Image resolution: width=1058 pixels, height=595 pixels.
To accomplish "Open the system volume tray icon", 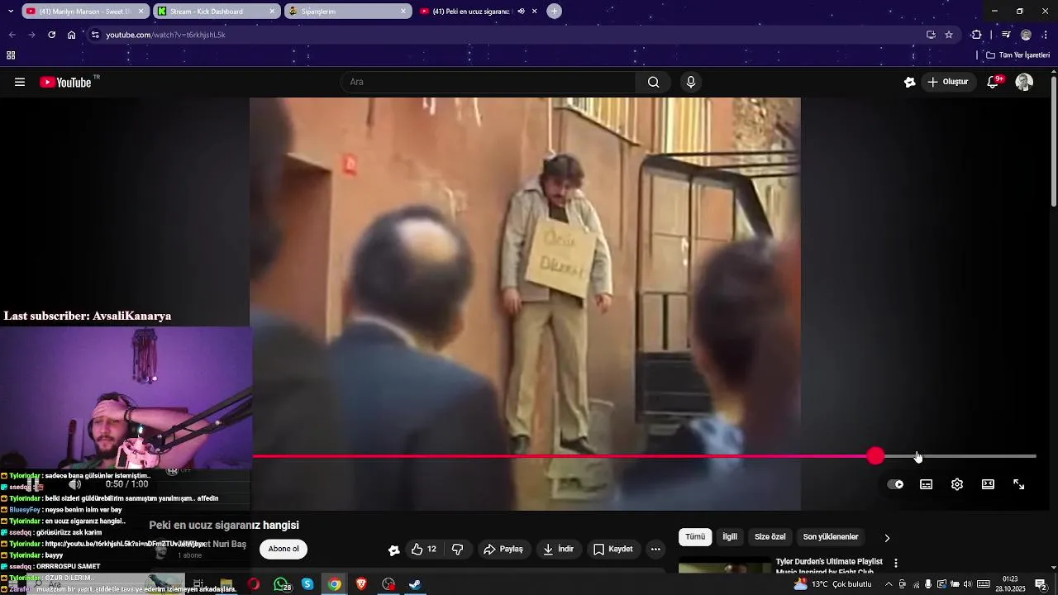I will click(x=968, y=584).
